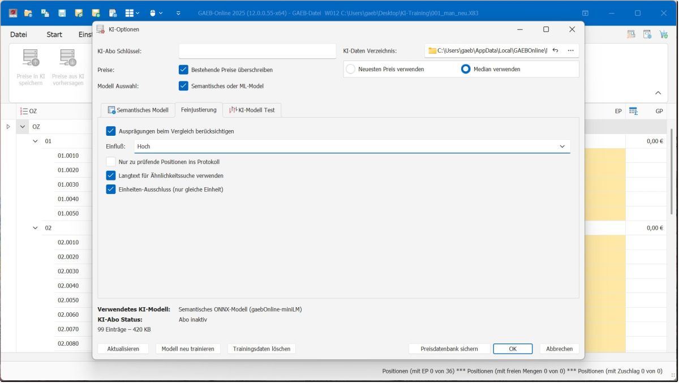Collapse the 01 group in the tree

[x=35, y=141]
